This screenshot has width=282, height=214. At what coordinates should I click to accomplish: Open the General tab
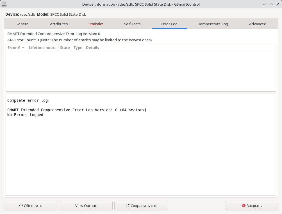(22, 24)
